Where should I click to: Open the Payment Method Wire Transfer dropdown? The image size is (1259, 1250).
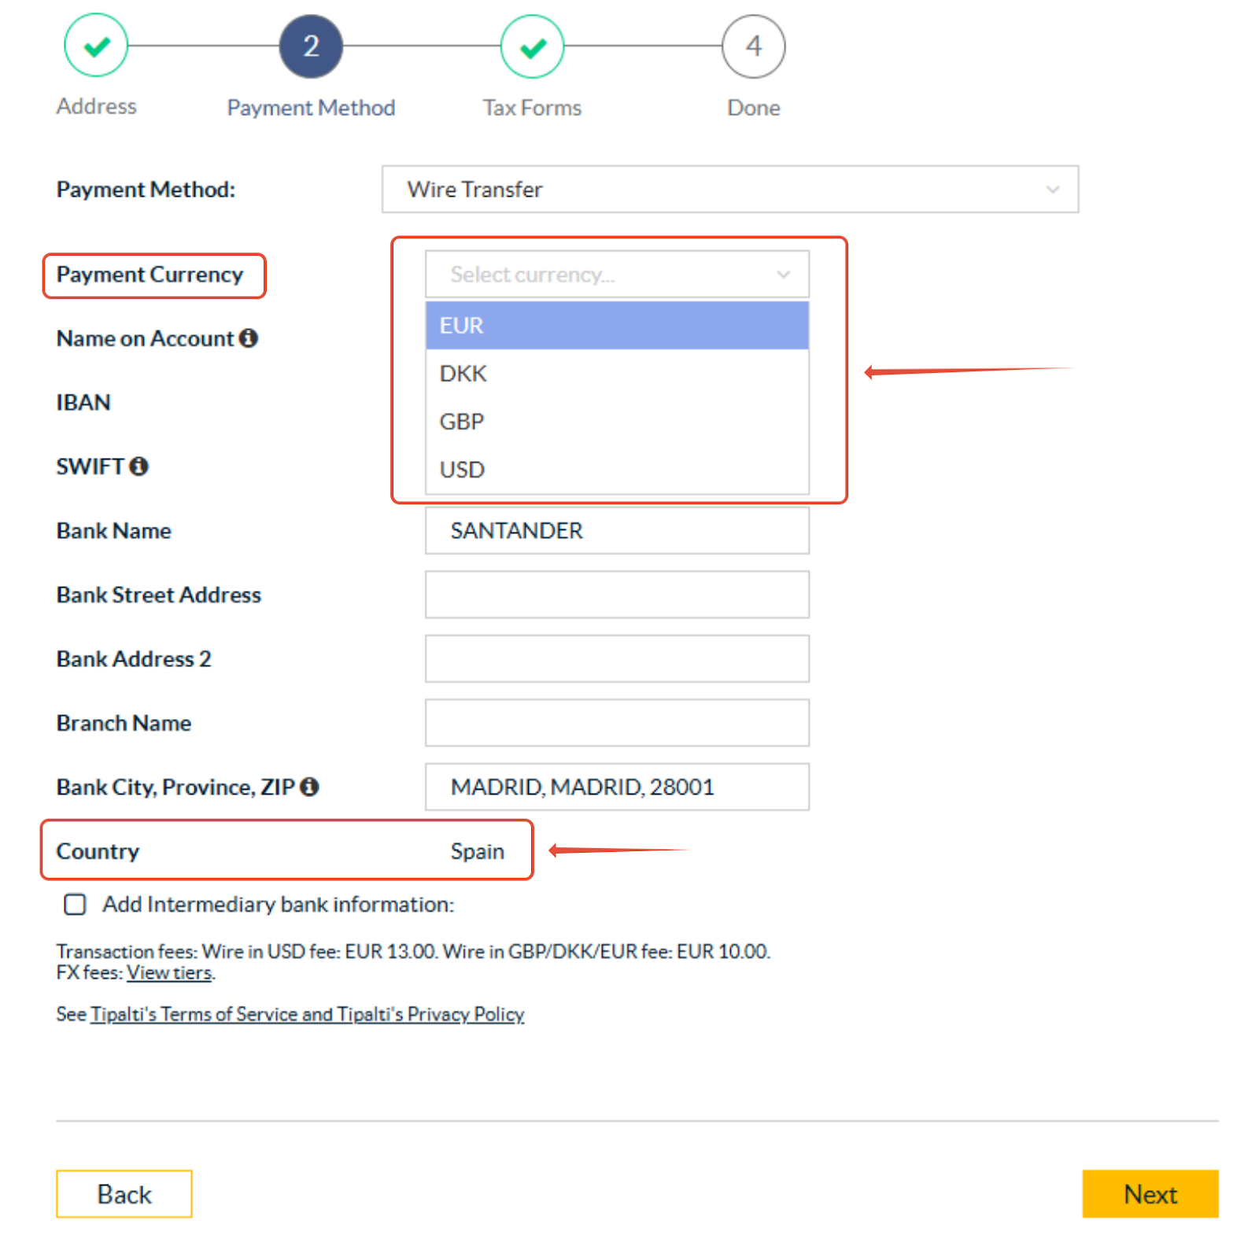click(729, 190)
